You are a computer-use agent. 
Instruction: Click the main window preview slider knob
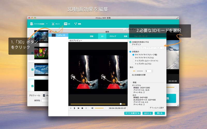pyautogui.click(x=175, y=87)
